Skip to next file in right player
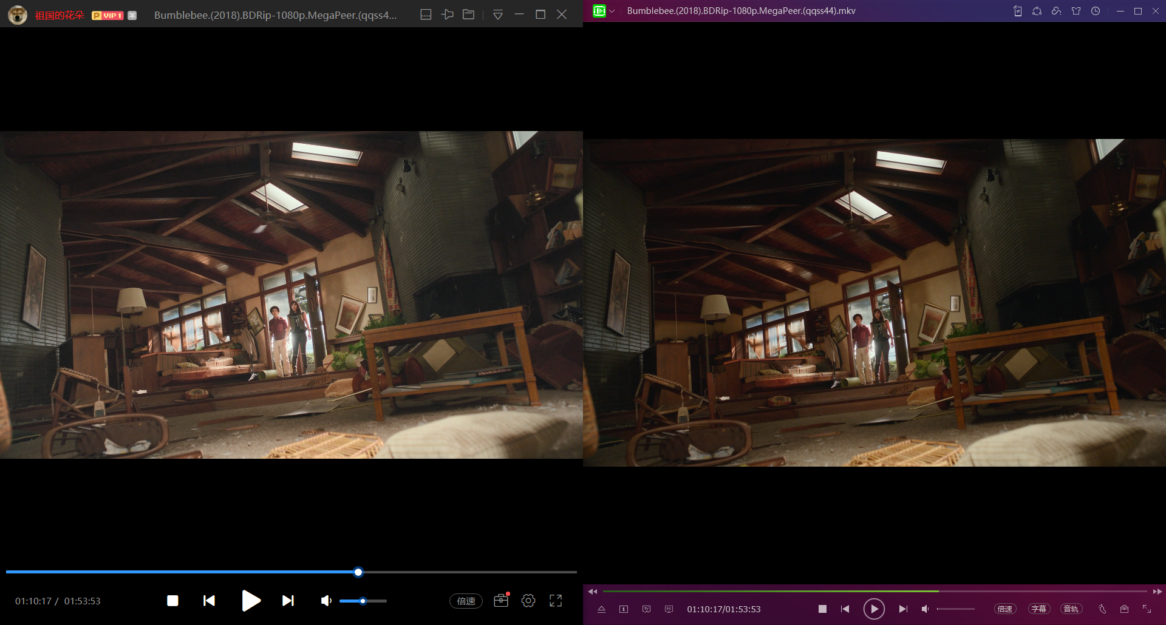 (x=903, y=609)
